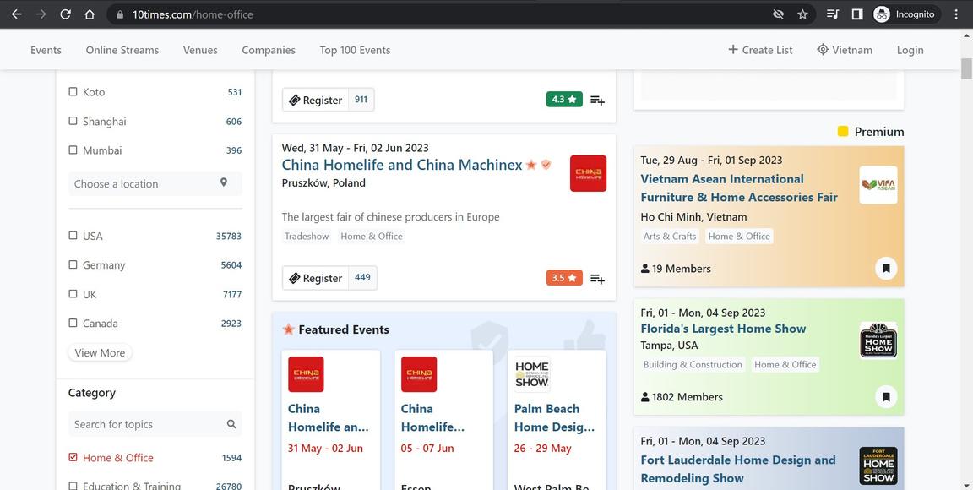Click the Register button showing 911
The height and width of the screenshot is (490, 973).
[317, 100]
